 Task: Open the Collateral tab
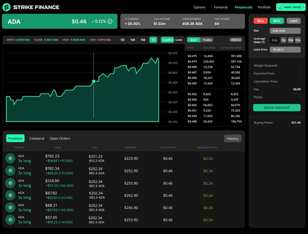pos(37,138)
